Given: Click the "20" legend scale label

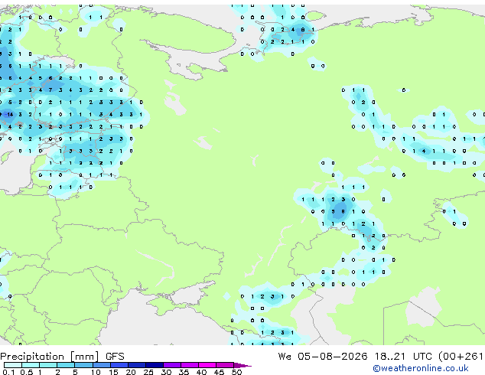Looking at the screenshot, I should point(131,372).
